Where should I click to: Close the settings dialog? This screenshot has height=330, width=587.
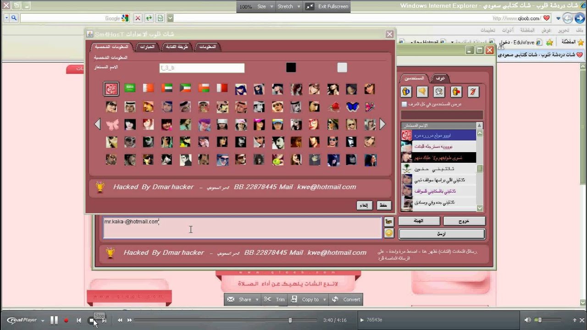coord(389,34)
